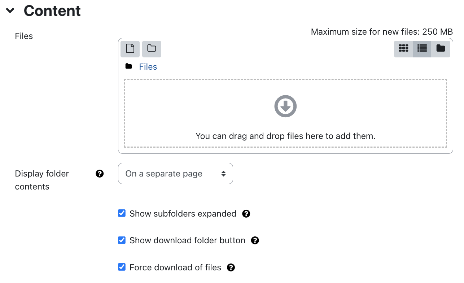Screen dimensions: 464x283
Task: Open help for Show download folder button
Action: (255, 240)
